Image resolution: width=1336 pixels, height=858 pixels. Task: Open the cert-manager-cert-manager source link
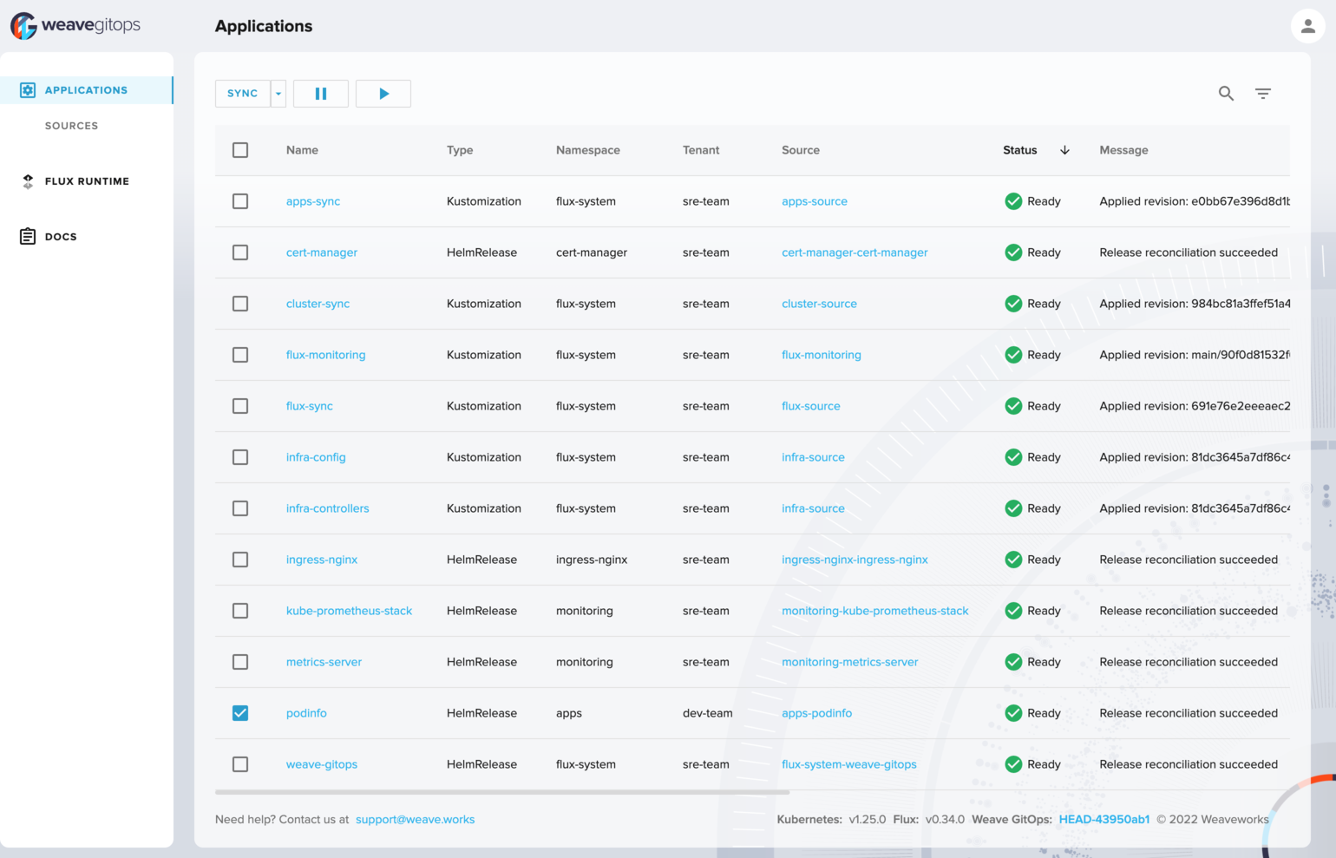pos(855,252)
